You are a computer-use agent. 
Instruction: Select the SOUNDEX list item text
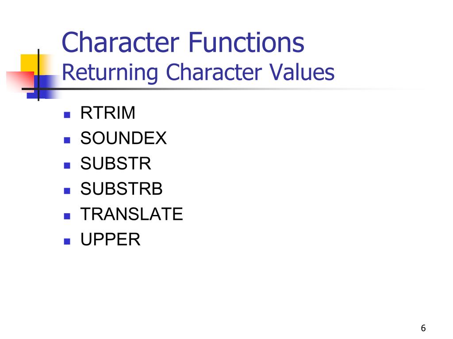pos(124,138)
